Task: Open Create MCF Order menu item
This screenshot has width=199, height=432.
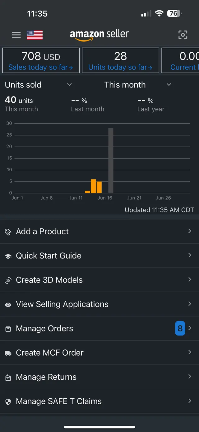Action: coord(99,353)
